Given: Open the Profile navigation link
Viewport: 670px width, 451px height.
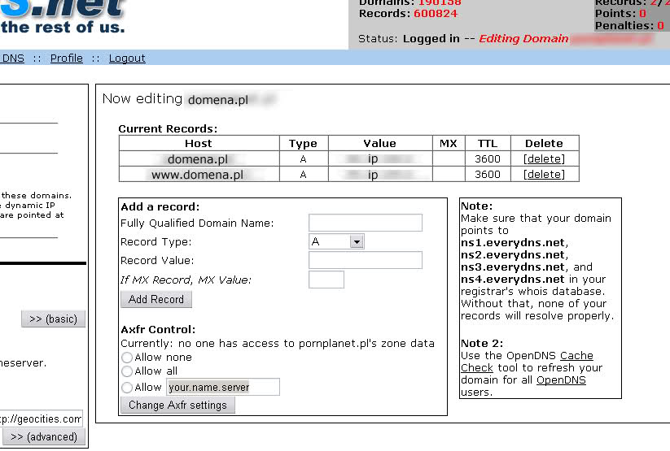Looking at the screenshot, I should [67, 58].
